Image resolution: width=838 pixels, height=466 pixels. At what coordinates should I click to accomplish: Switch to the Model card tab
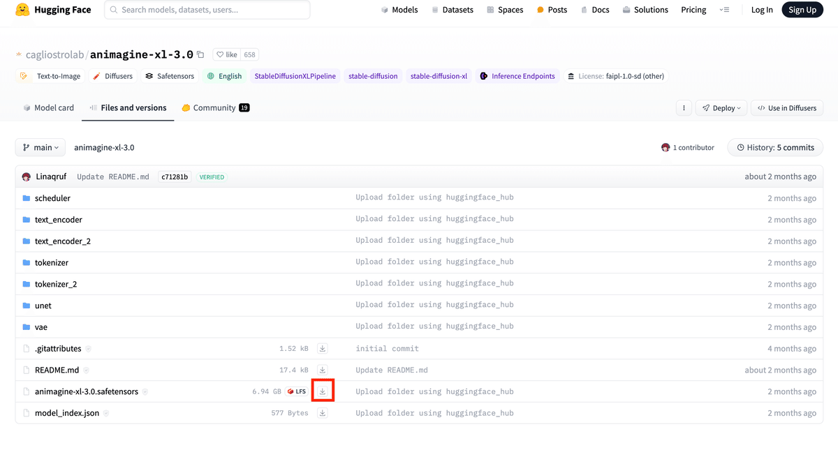48,108
